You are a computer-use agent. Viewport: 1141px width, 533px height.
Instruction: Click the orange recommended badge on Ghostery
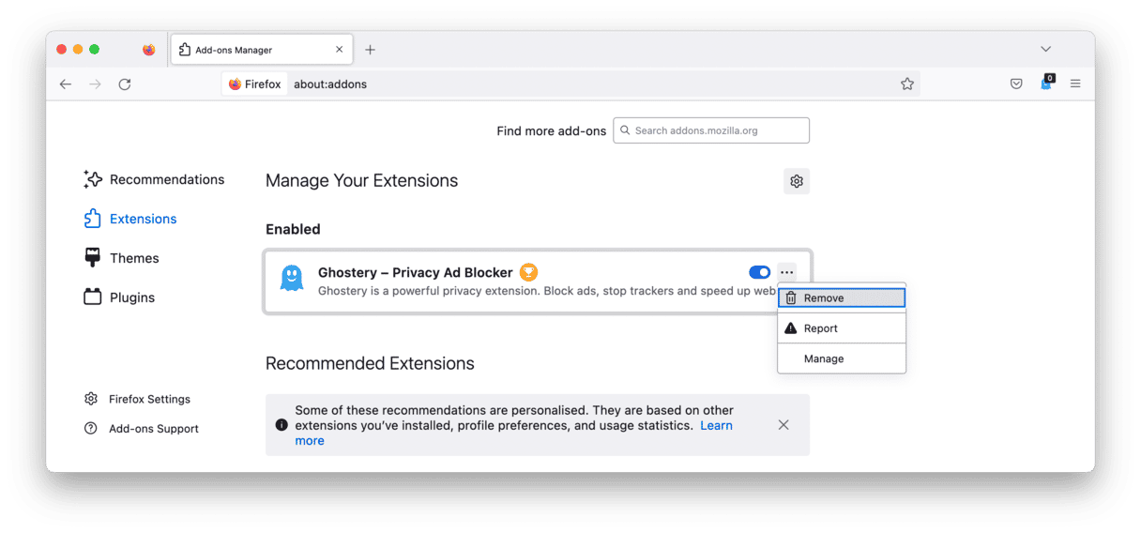pos(529,273)
